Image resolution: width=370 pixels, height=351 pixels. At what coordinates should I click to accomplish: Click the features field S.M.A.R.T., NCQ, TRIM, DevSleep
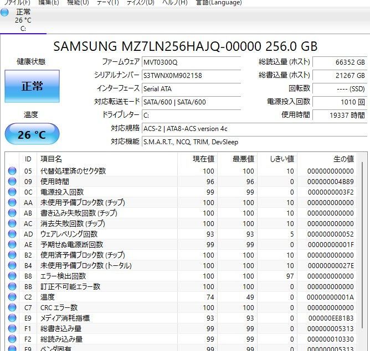coord(255,142)
